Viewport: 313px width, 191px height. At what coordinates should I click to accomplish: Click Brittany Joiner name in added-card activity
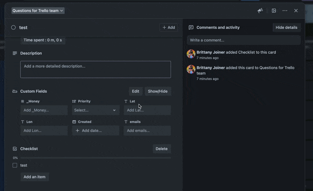pos(210,68)
